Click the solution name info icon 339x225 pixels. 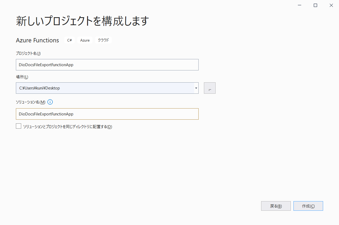coord(50,102)
